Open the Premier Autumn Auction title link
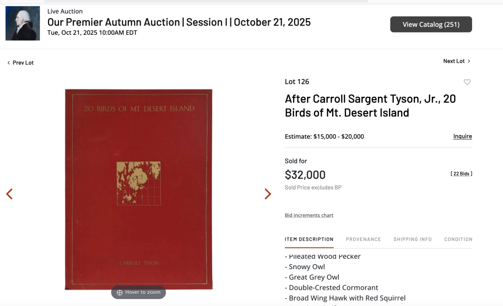 [x=179, y=22]
